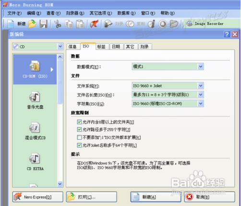Expand CD-ROM (ISO) item's white arrow
Screen dimensions: 241x206
52,70
